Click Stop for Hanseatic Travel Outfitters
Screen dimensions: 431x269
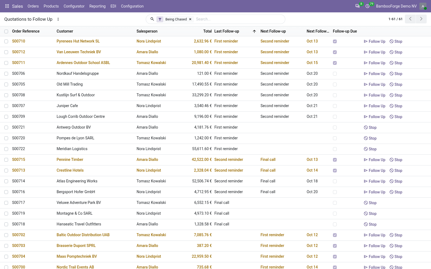pos(370,224)
